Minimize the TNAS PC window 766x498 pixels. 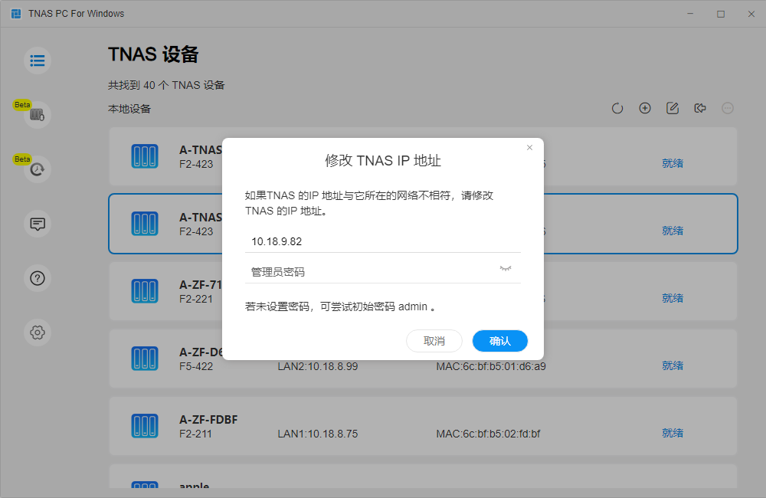690,14
